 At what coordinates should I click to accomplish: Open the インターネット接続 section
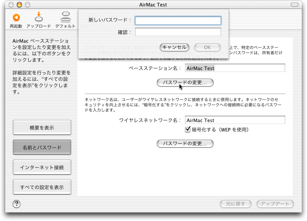pos(42,167)
